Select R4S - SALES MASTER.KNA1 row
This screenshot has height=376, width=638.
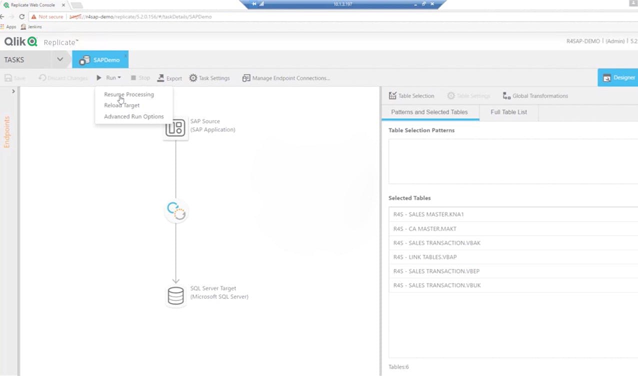click(x=513, y=214)
